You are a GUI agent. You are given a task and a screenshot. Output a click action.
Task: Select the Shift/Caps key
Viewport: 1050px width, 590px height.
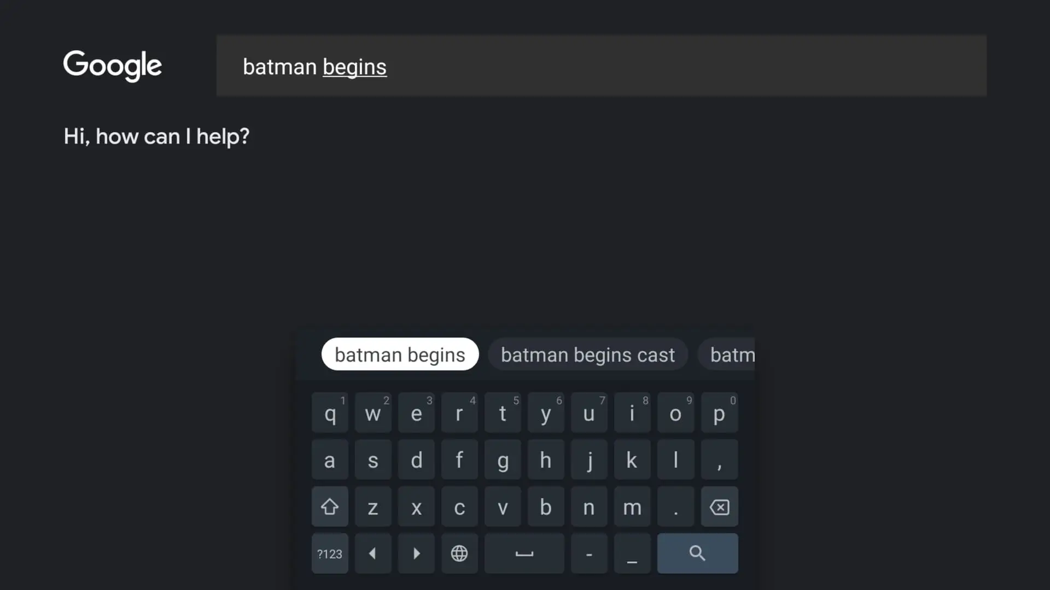(x=330, y=508)
